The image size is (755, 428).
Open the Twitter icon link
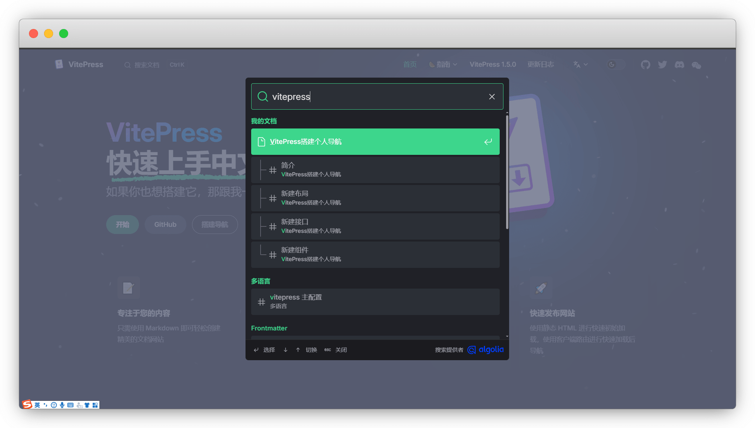pyautogui.click(x=662, y=65)
